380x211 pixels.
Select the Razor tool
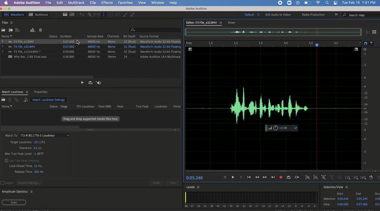(89, 15)
